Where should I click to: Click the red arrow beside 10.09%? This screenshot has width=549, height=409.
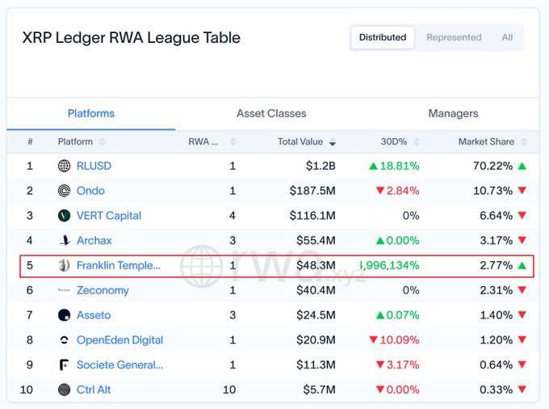[x=373, y=340]
